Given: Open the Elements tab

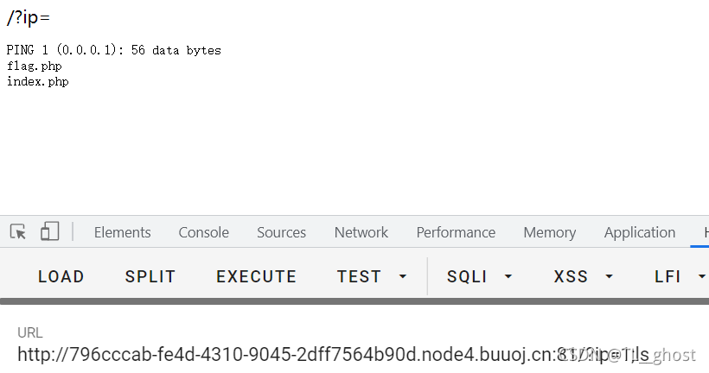Looking at the screenshot, I should 122,232.
